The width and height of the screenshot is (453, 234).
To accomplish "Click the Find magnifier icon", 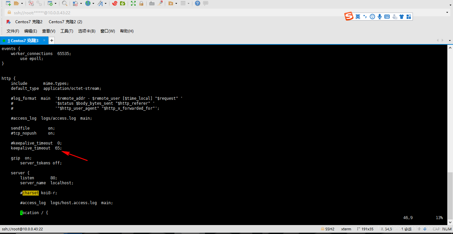I will (65, 3).
